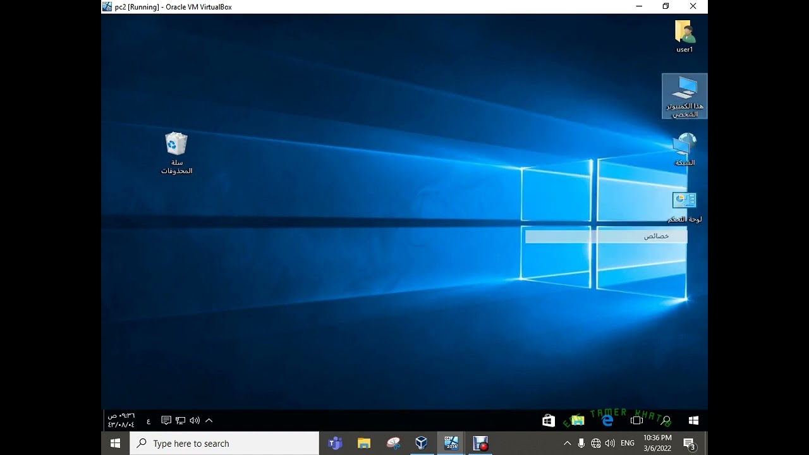Open host notification center with 3 badge

(x=690, y=444)
